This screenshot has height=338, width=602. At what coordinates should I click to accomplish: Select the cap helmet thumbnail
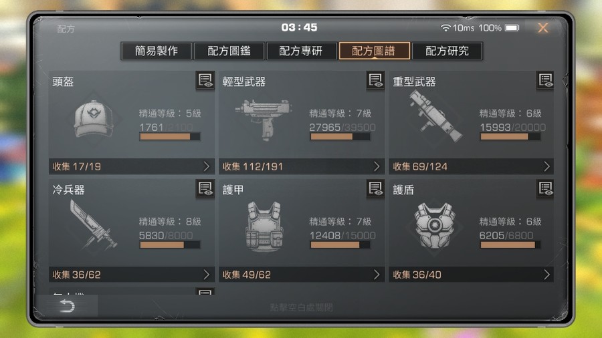point(94,119)
